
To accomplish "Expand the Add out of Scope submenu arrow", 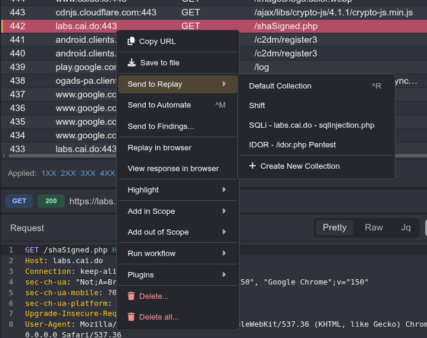I will [224, 232].
